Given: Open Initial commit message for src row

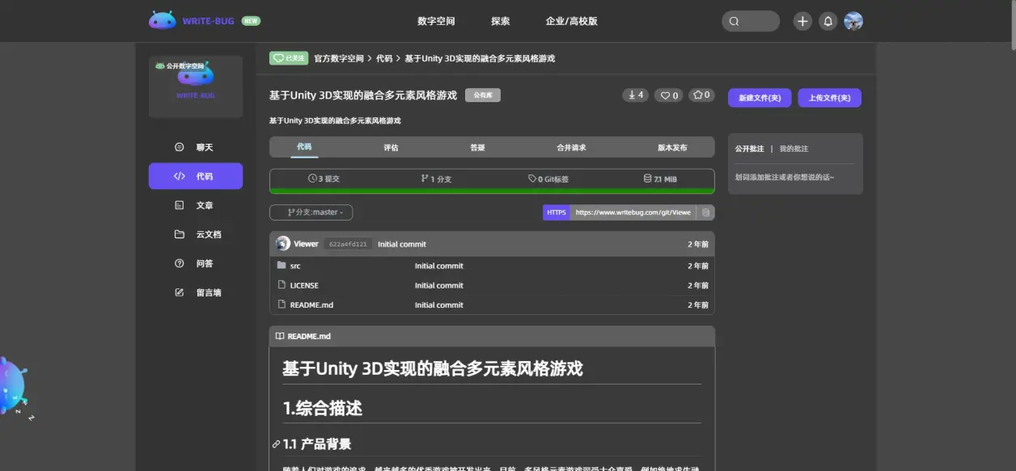Looking at the screenshot, I should click(439, 266).
